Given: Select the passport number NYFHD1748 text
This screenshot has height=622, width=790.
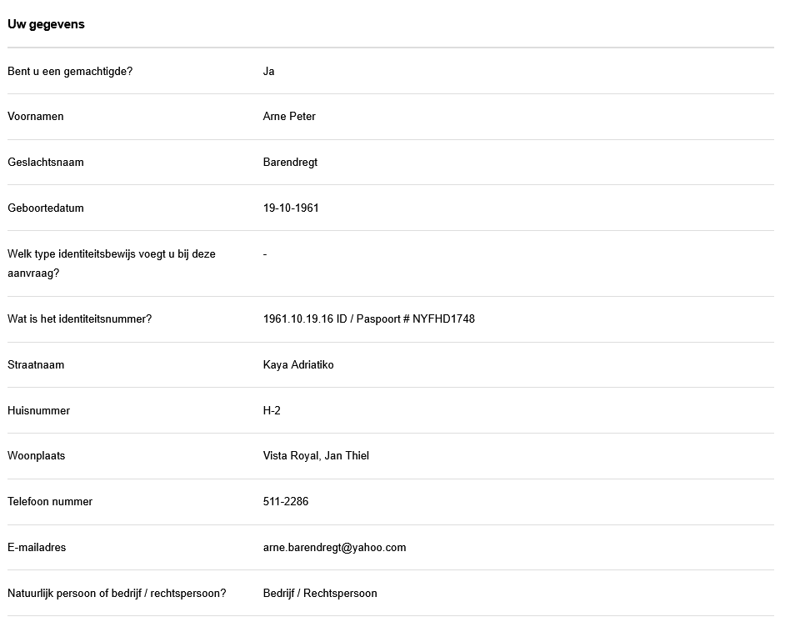Looking at the screenshot, I should point(443,319).
